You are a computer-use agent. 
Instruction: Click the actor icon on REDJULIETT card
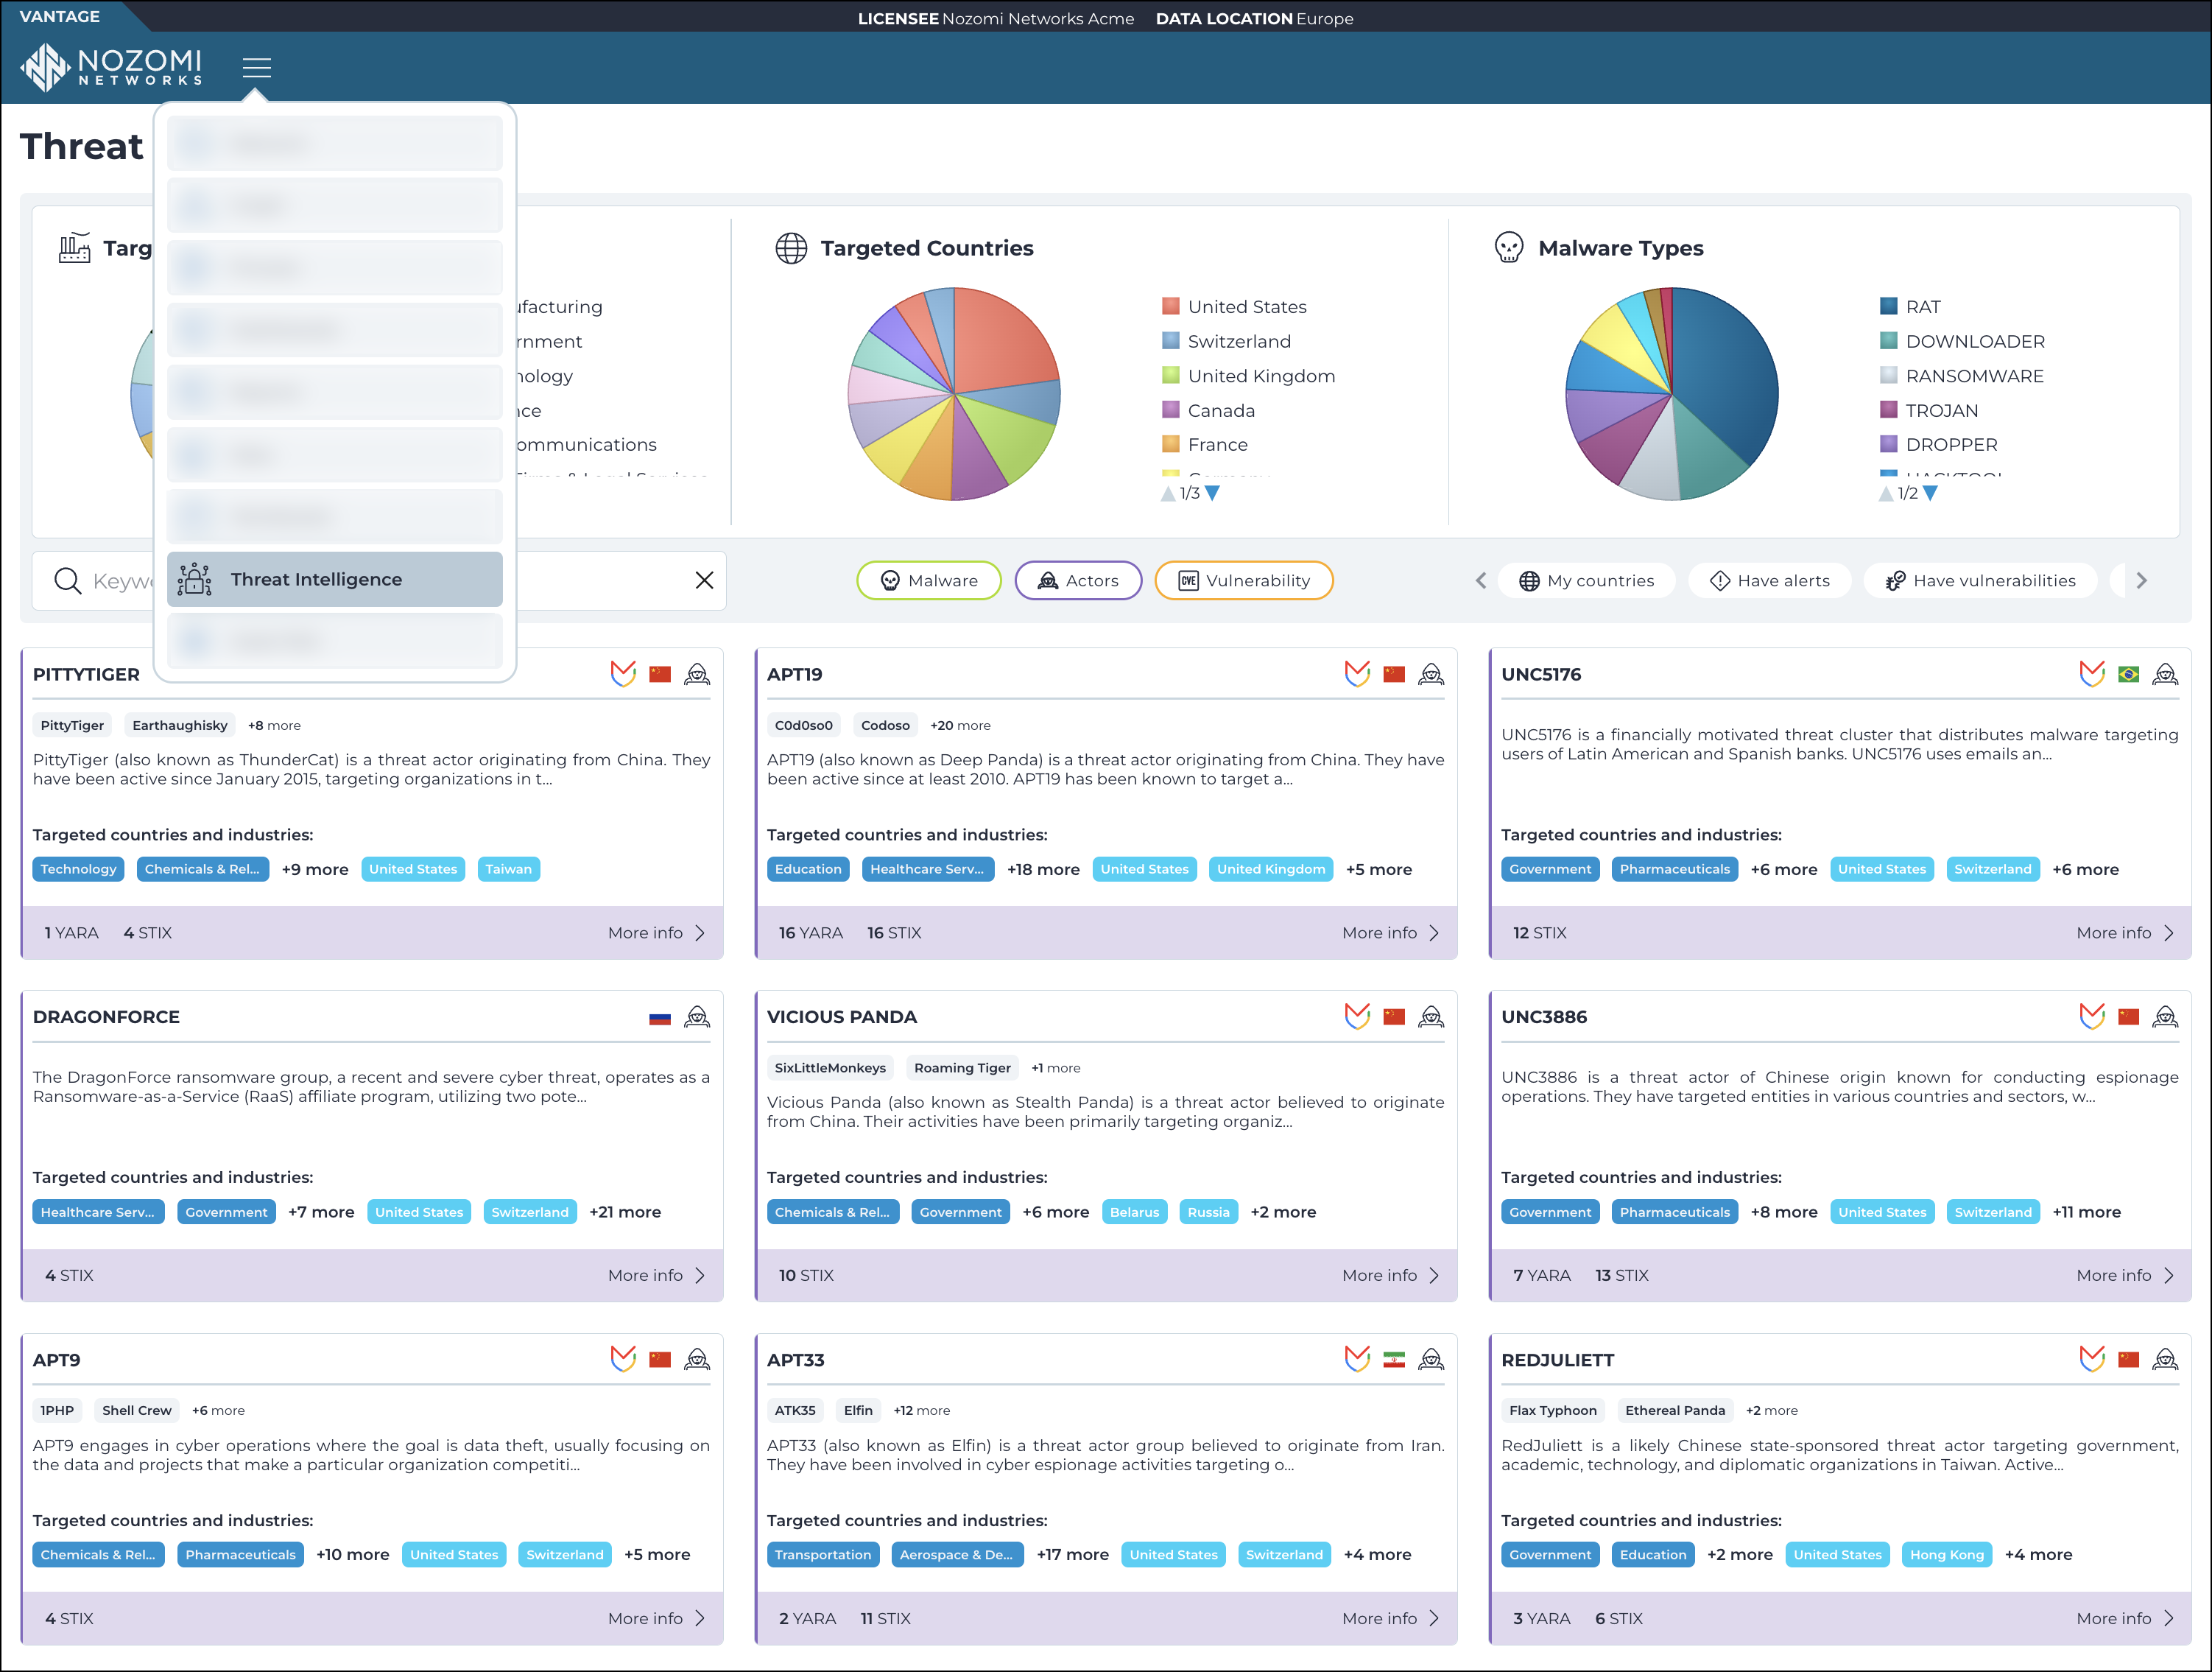(x=2165, y=1359)
